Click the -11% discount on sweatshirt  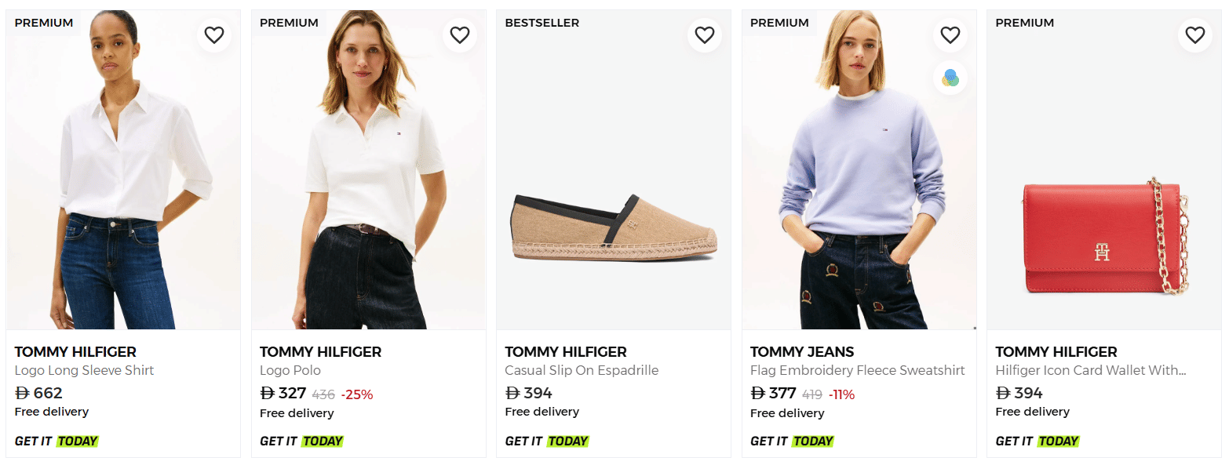841,394
